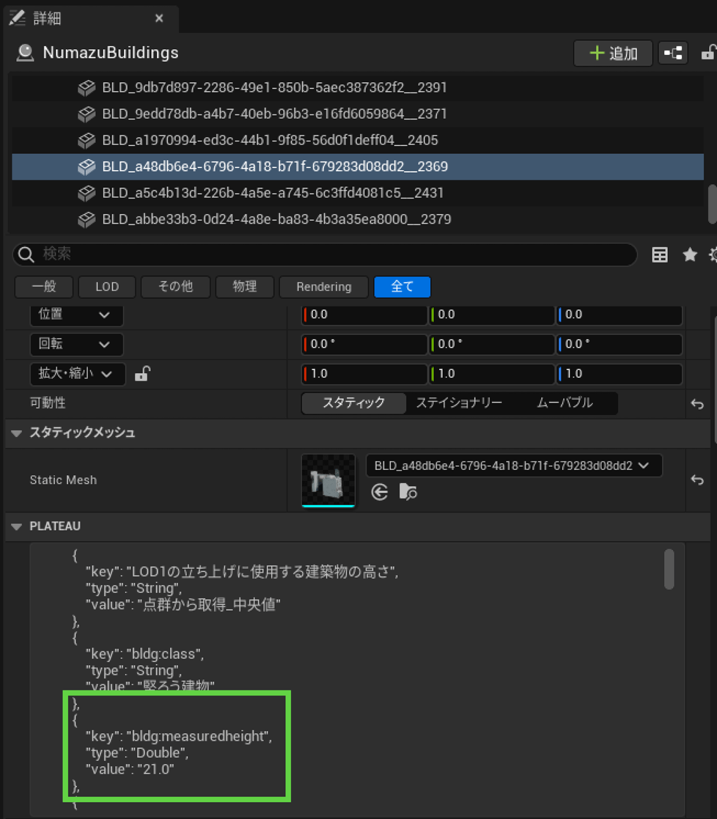The image size is (717, 819).
Task: Collapse the スタティックメッシュ section
Action: [x=17, y=433]
